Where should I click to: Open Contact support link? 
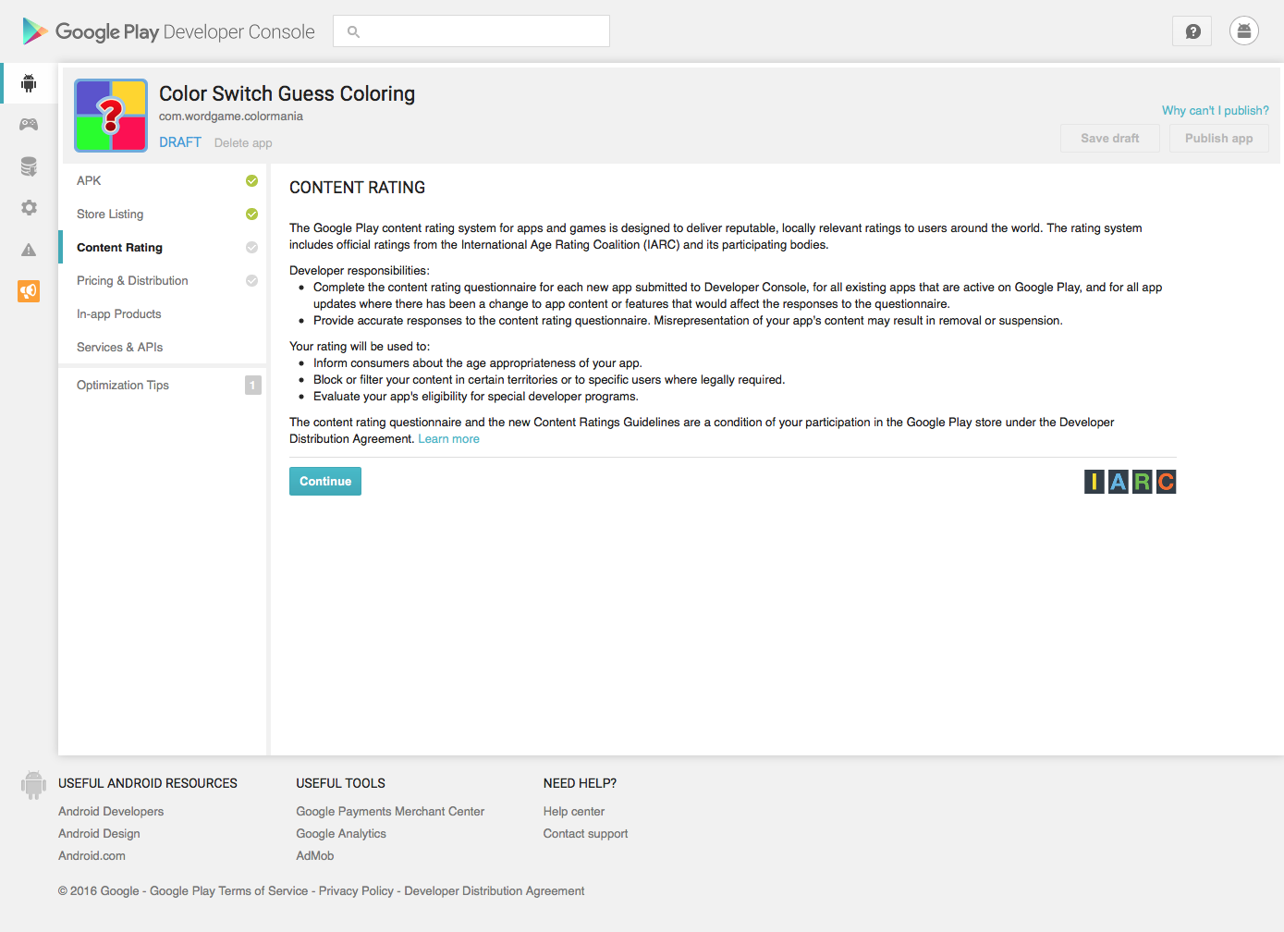pyautogui.click(x=585, y=834)
